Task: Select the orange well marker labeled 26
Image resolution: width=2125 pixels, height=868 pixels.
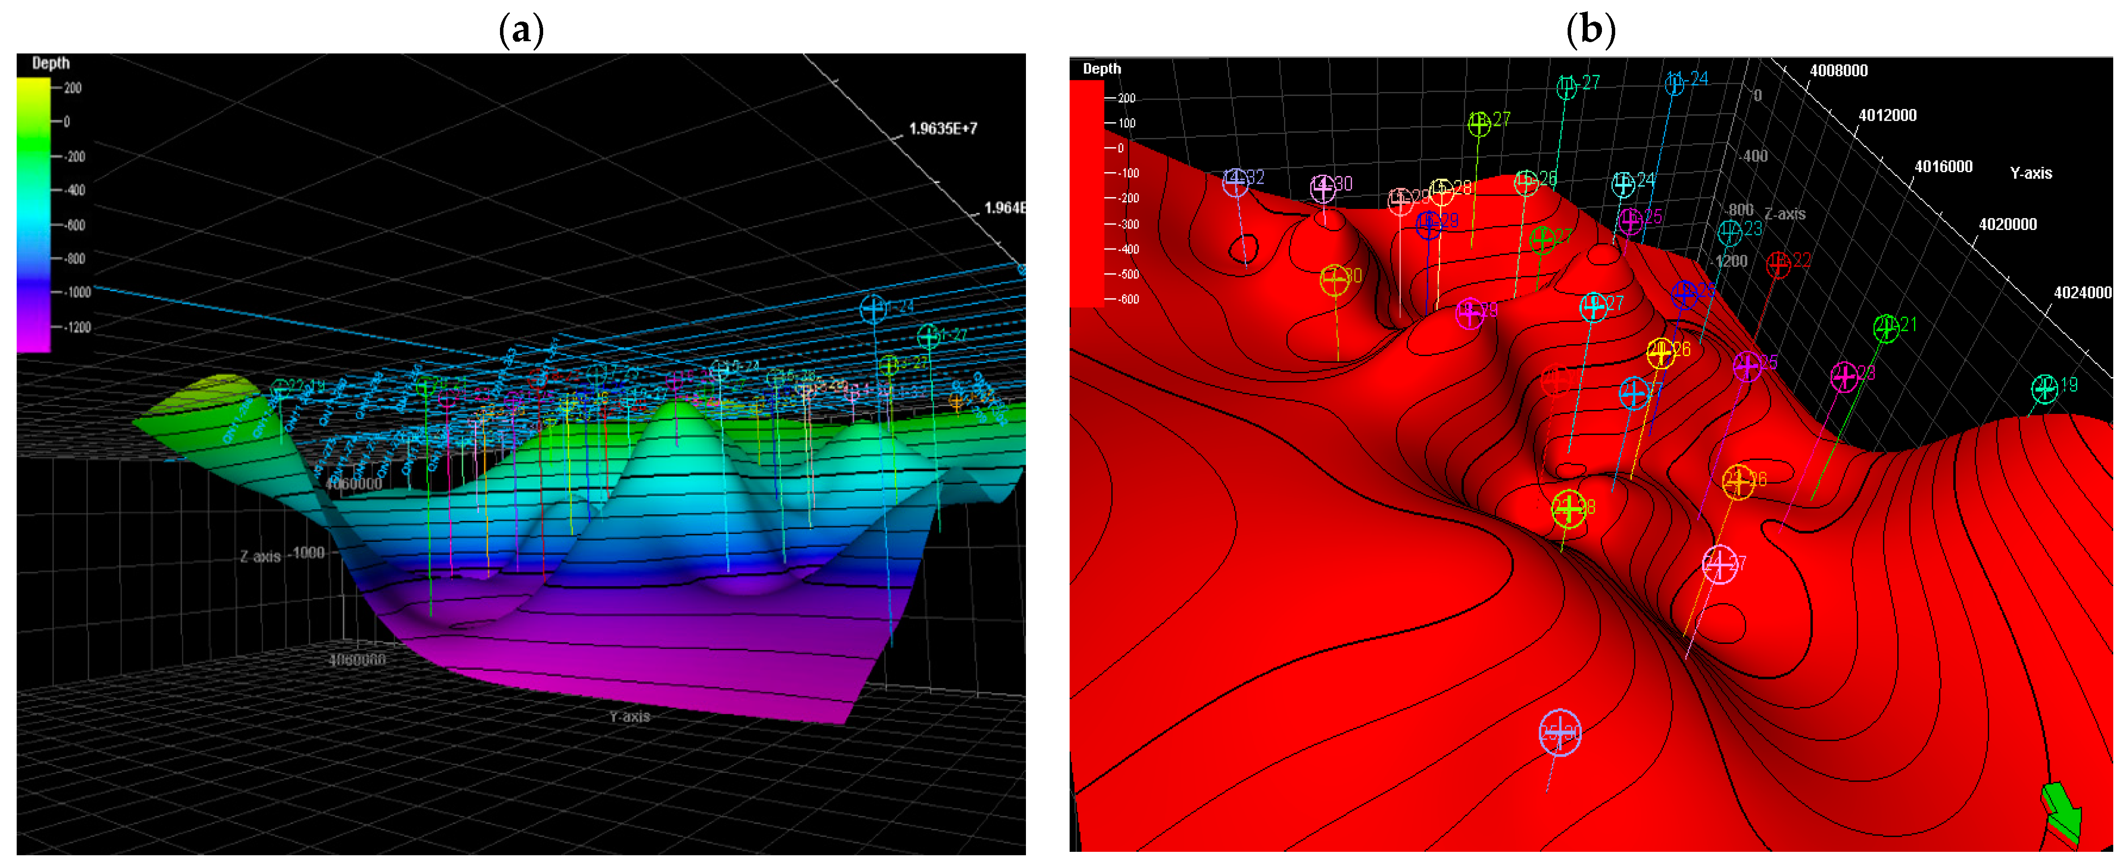Action: coord(1738,482)
